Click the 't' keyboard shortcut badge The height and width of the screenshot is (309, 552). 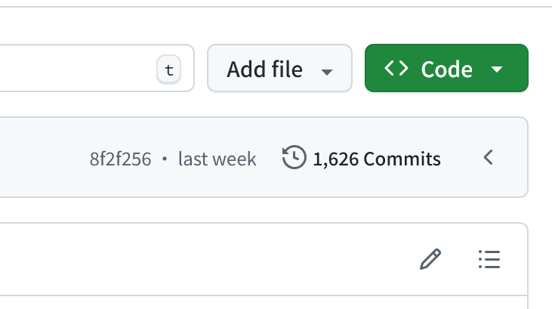[x=169, y=70]
